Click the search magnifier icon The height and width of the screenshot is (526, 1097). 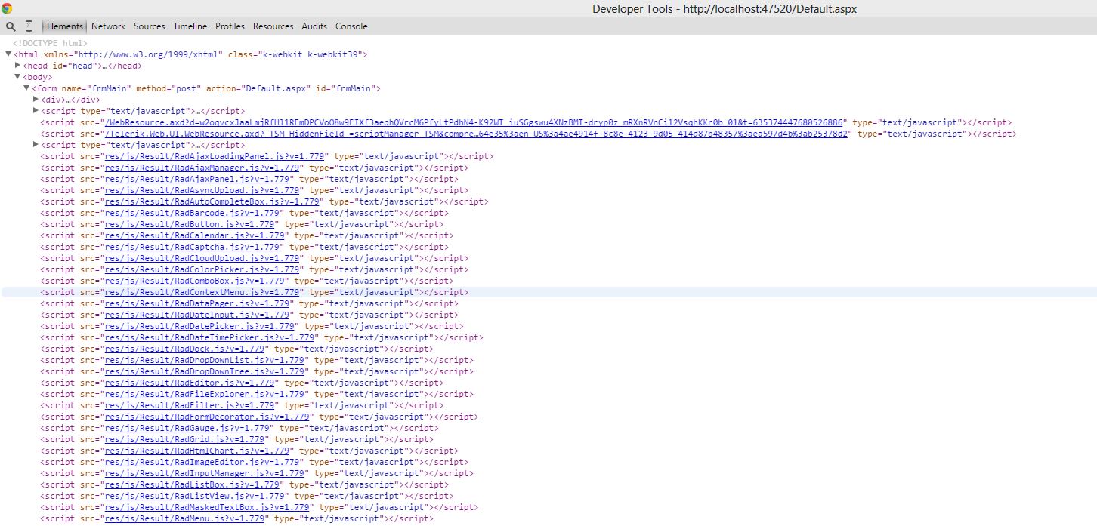tap(11, 26)
